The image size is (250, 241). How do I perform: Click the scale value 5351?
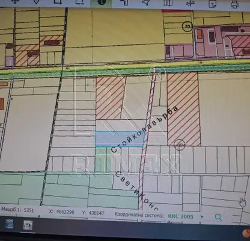click(x=29, y=210)
